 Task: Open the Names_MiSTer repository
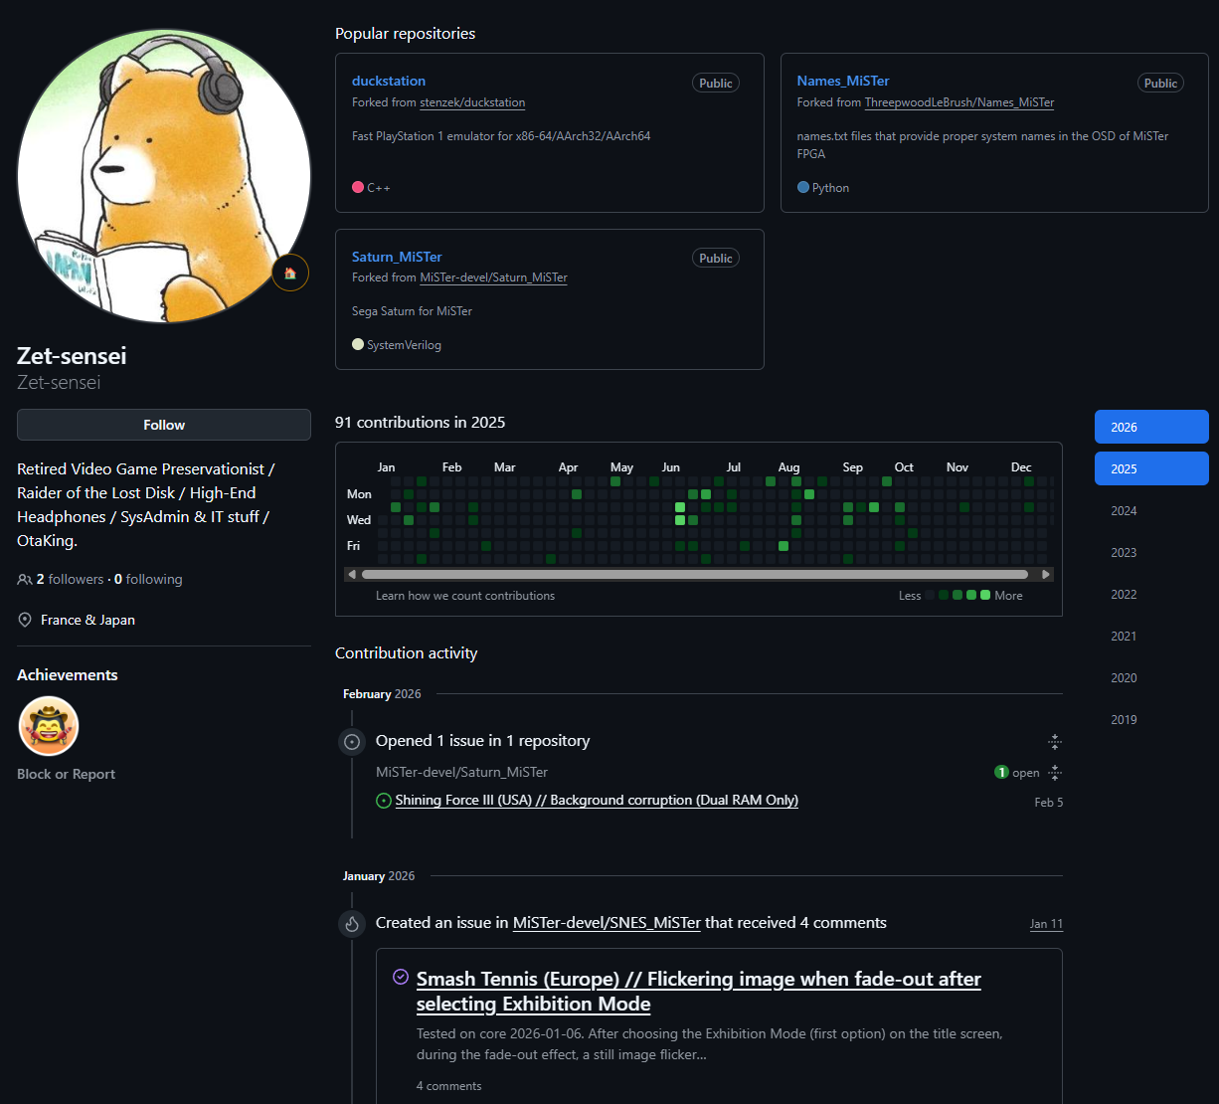pyautogui.click(x=843, y=81)
